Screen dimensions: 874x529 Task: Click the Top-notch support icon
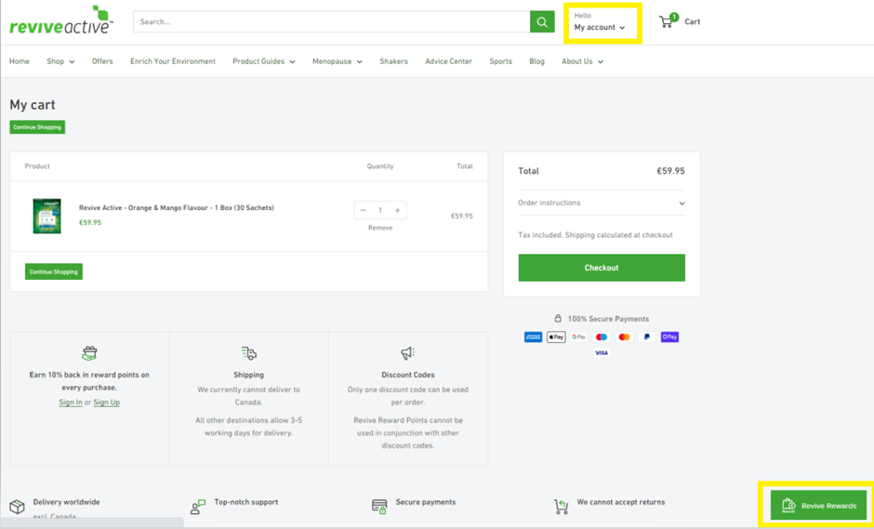[x=198, y=506]
